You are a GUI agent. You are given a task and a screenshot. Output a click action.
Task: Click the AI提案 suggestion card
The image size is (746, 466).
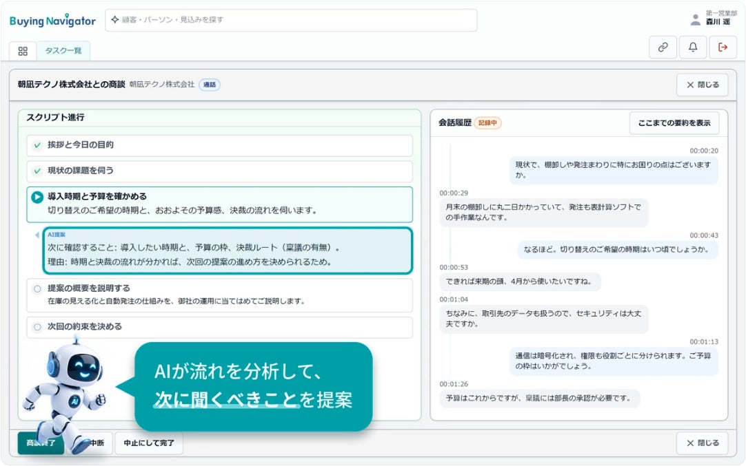point(228,251)
